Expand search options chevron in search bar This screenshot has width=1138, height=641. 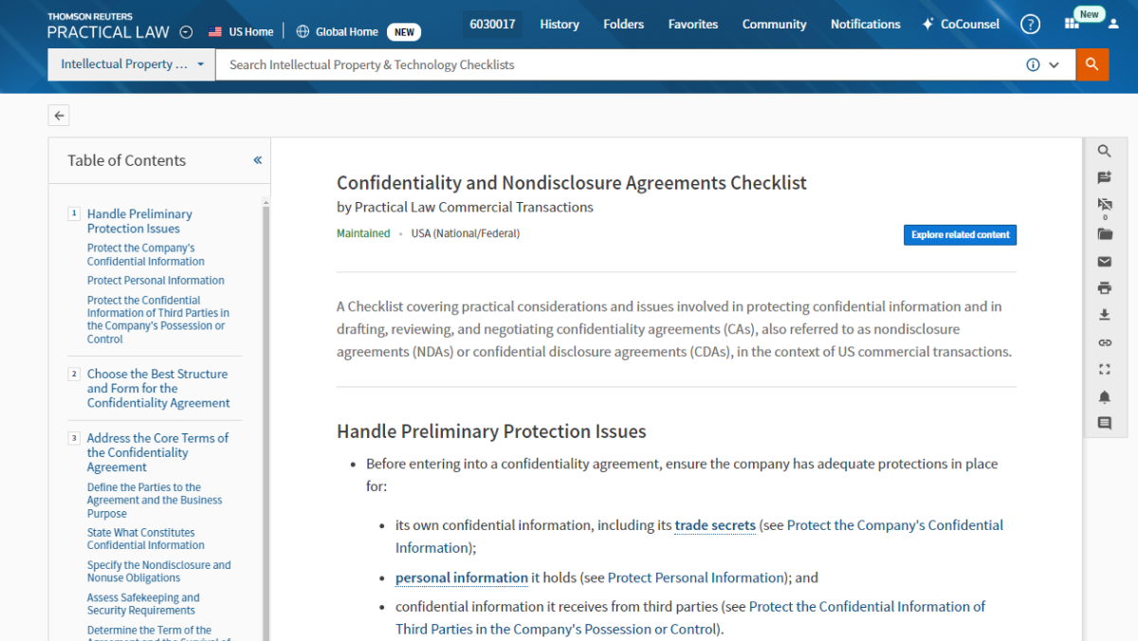tap(1054, 65)
